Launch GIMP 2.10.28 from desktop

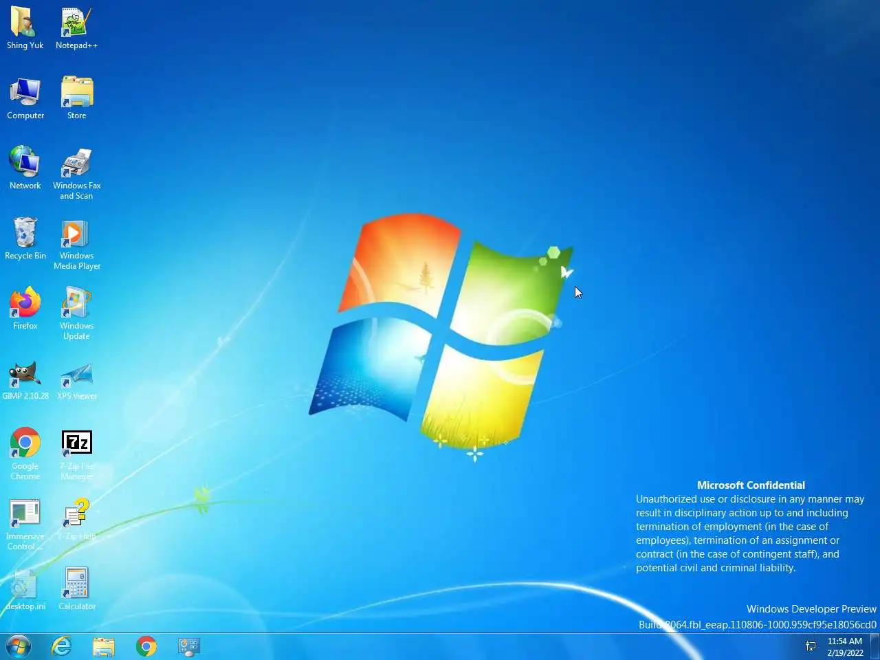point(25,379)
